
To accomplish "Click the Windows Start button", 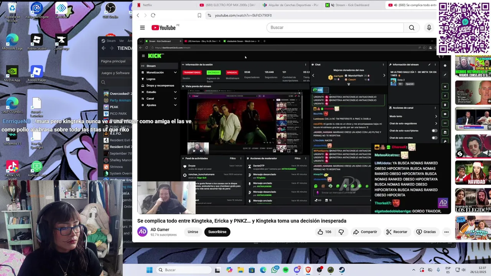I will coord(149,270).
